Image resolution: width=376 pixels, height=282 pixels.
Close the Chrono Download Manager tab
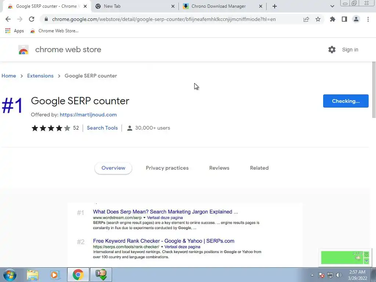261,7
